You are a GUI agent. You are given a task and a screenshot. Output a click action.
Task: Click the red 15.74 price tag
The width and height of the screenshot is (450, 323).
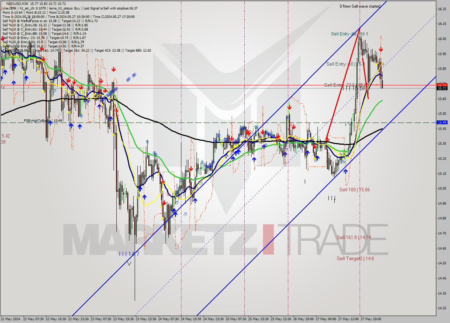pos(442,85)
